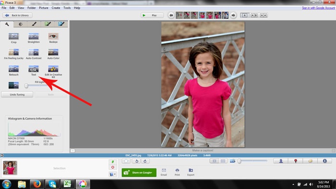Email the selected photo
Screen dimensions: 336x189
164,172
